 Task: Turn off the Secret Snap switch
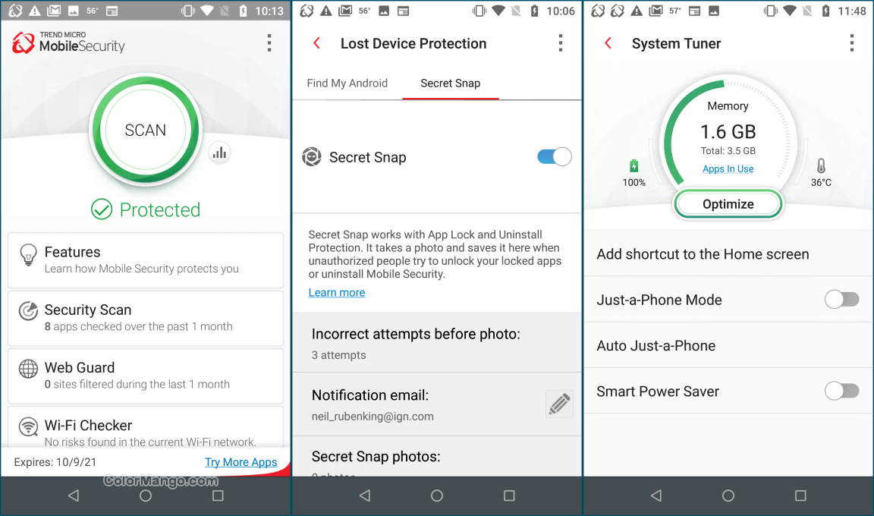[x=554, y=156]
